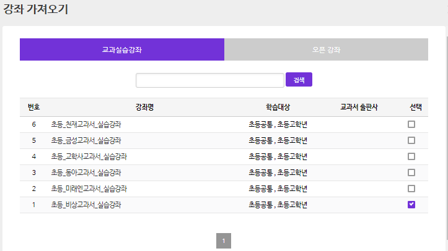Screen dimensions: 448x251
Task: Select the course name 초등_금성교과서_실습강좌
Action: 86,140
